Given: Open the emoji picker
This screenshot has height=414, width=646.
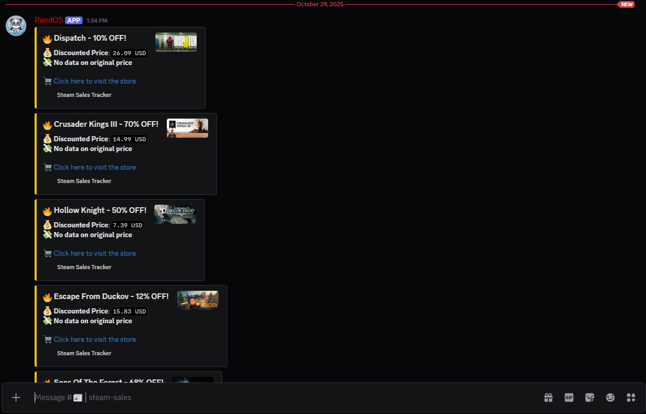Looking at the screenshot, I should tap(610, 398).
